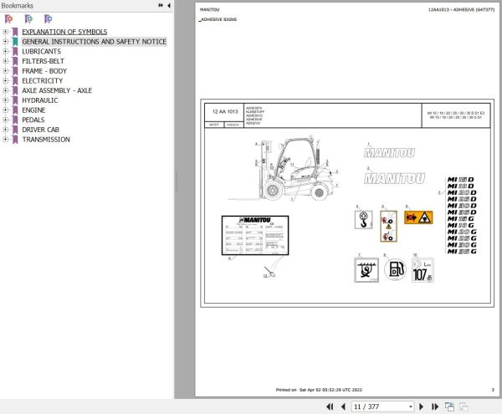Image resolution: width=502 pixels, height=414 pixels.
Task: Click the orange warning adhesive sign
Action: pyautogui.click(x=418, y=217)
